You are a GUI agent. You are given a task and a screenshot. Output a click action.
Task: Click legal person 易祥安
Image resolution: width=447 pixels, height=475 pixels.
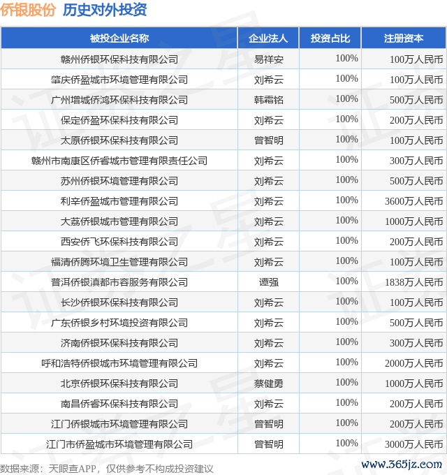click(x=268, y=59)
